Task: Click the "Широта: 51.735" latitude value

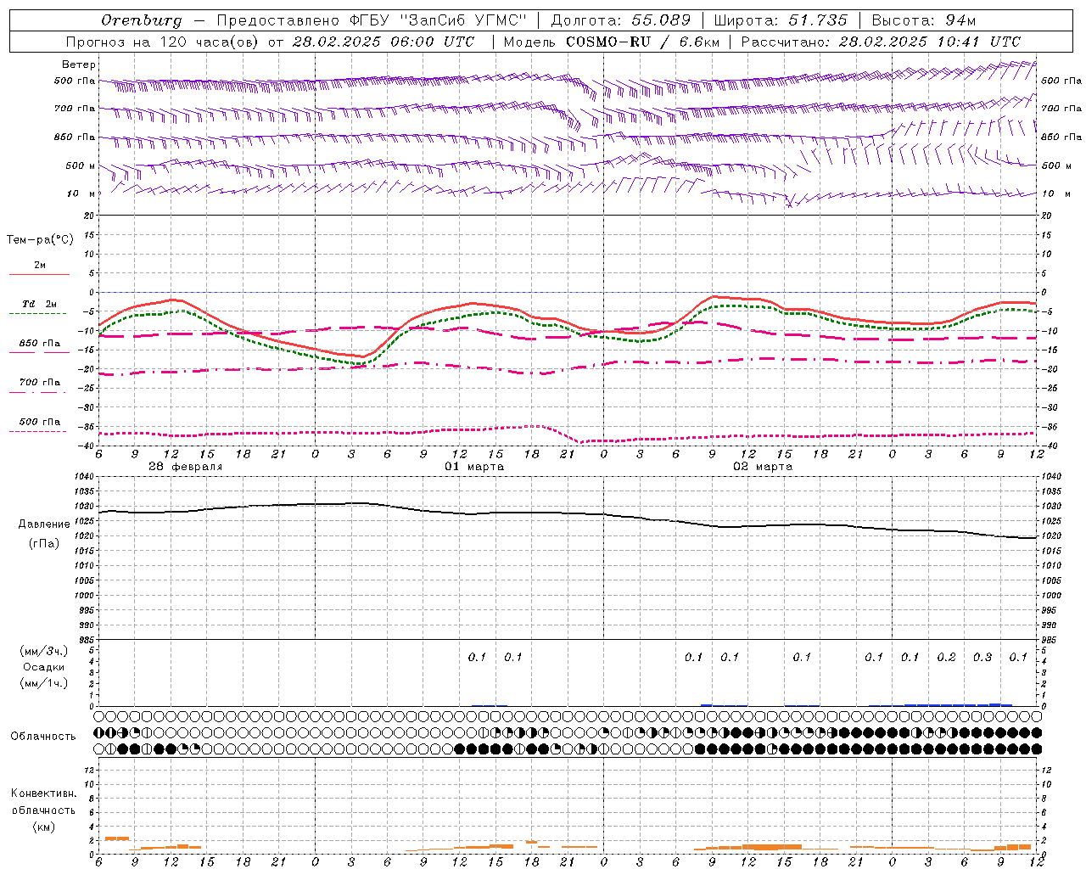Action: pyautogui.click(x=781, y=20)
